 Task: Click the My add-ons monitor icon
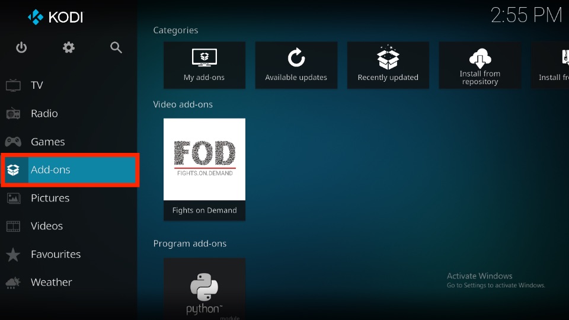pos(204,57)
